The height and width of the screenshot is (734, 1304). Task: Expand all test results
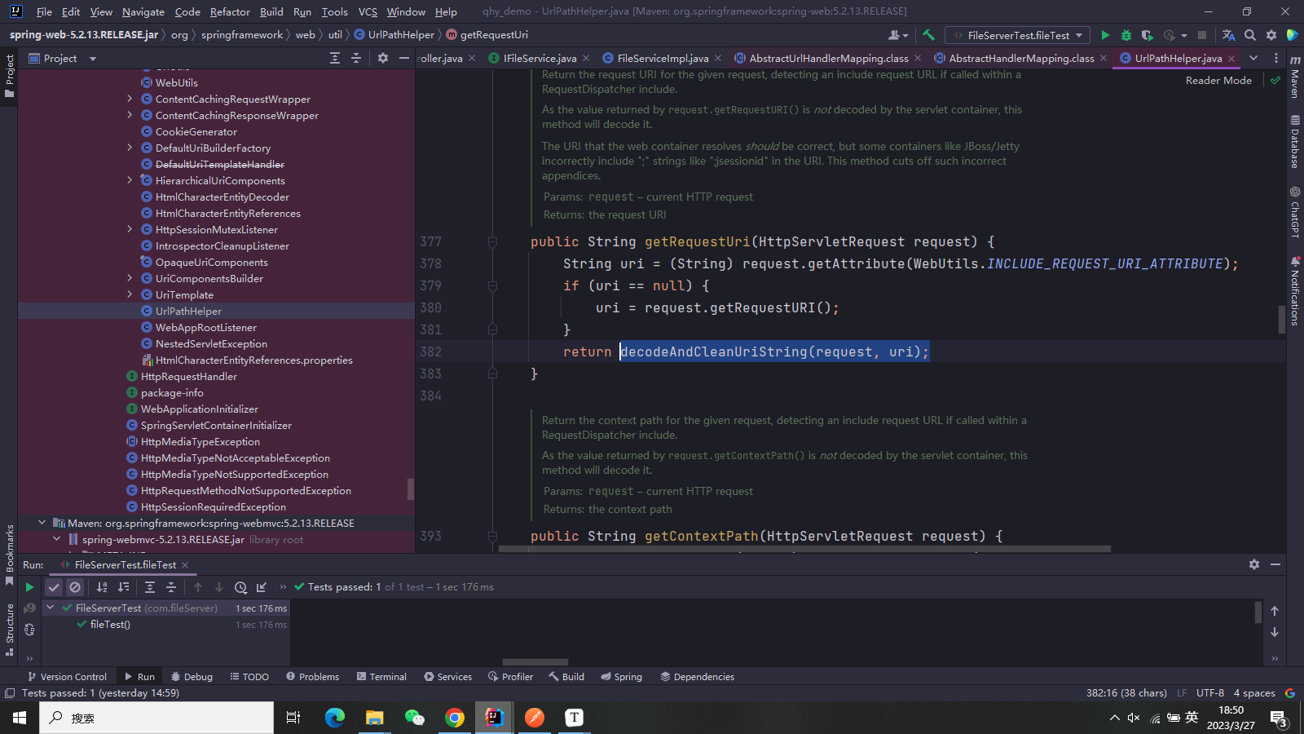click(x=150, y=587)
